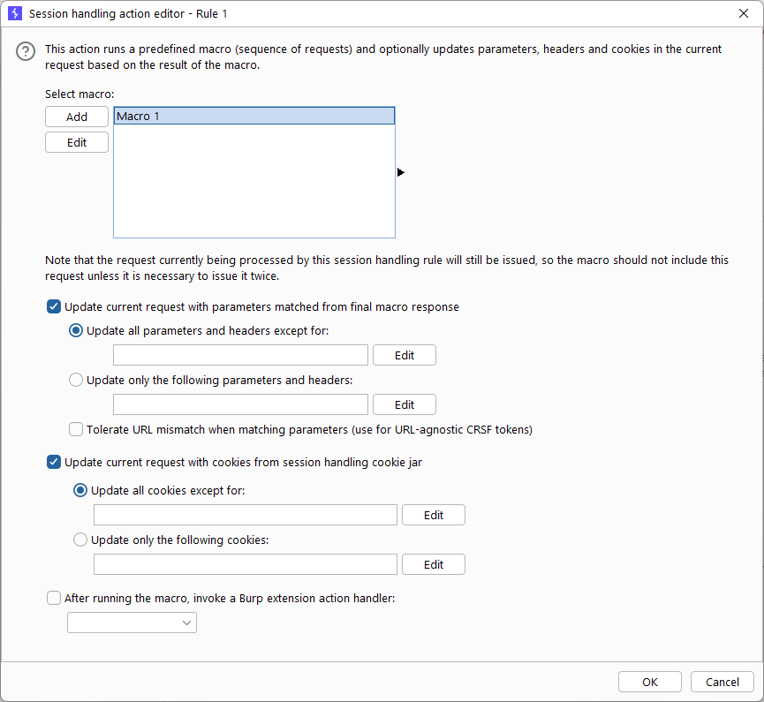Cancel the session handling action dialog
764x702 pixels.
pyautogui.click(x=722, y=682)
